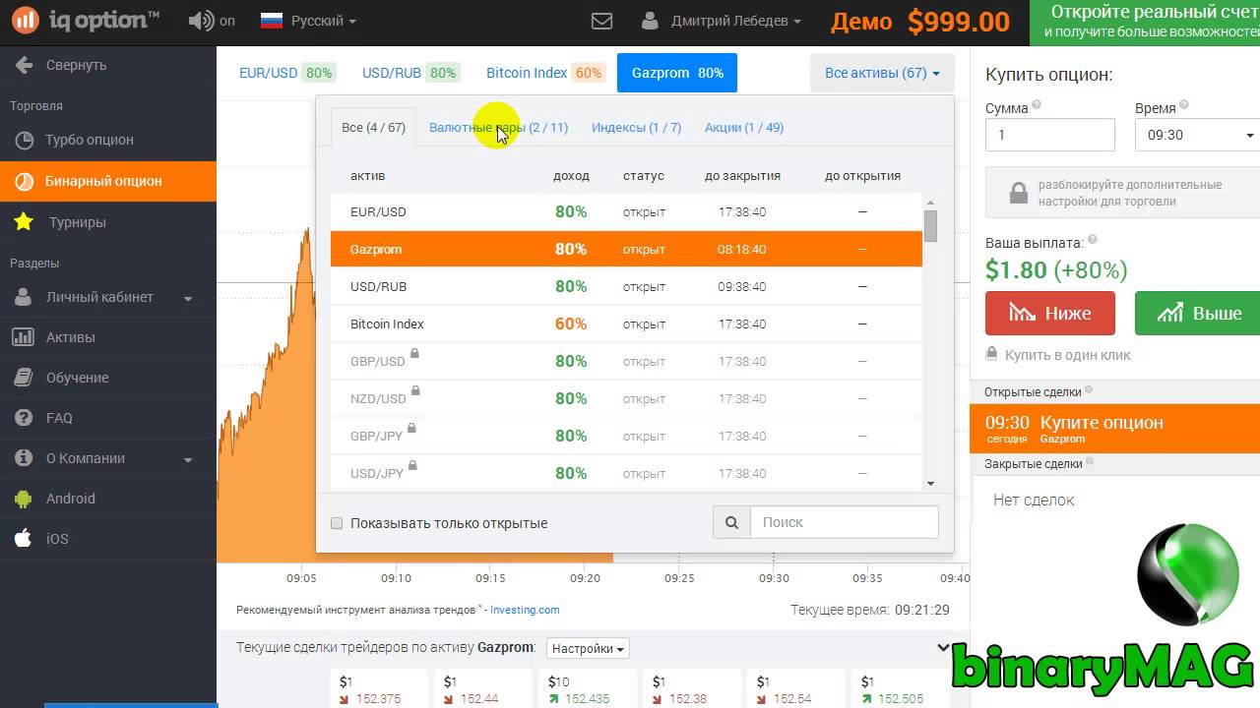Viewport: 1260px width, 708px height.
Task: Click the green Выше button
Action: point(1197,314)
